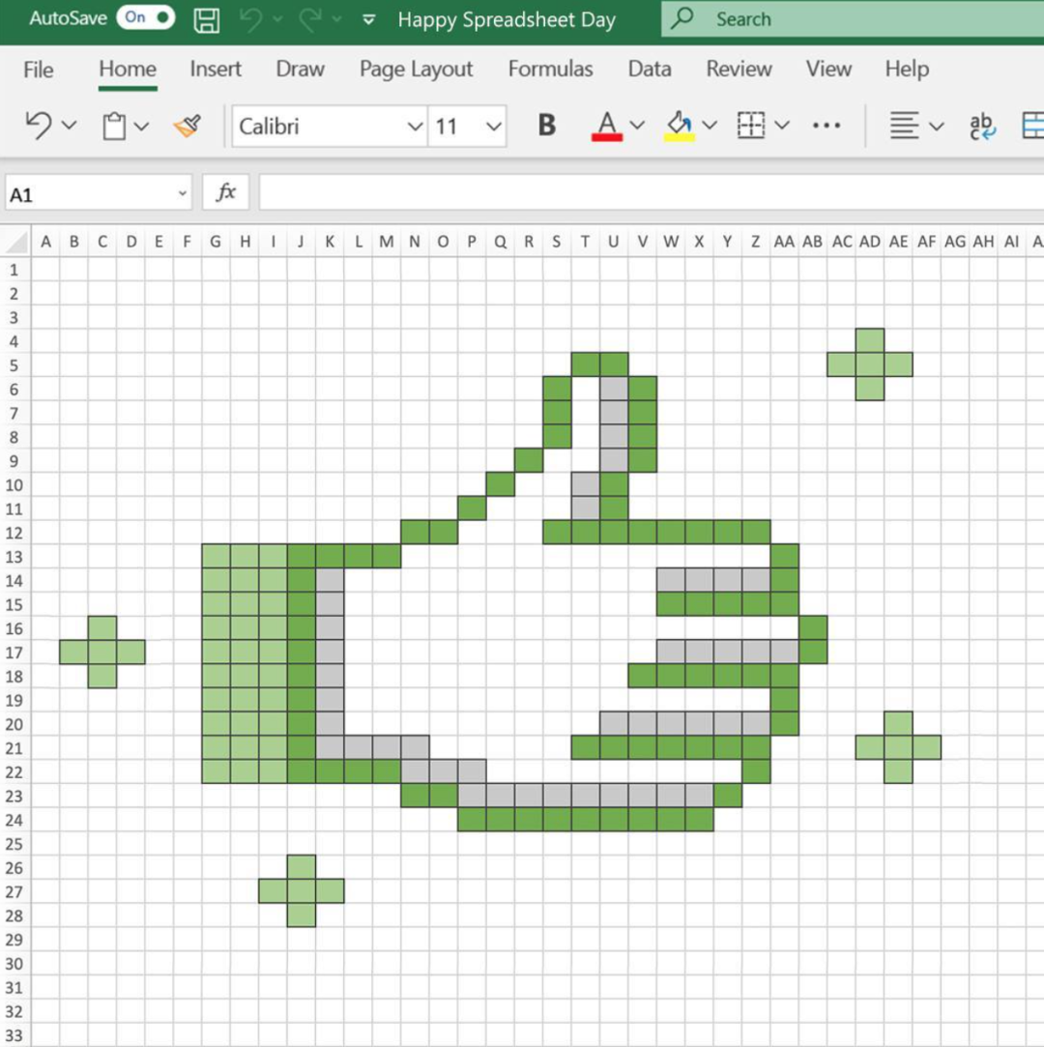Select row header 13
Viewport: 1044px width, 1047px height.
coord(14,557)
